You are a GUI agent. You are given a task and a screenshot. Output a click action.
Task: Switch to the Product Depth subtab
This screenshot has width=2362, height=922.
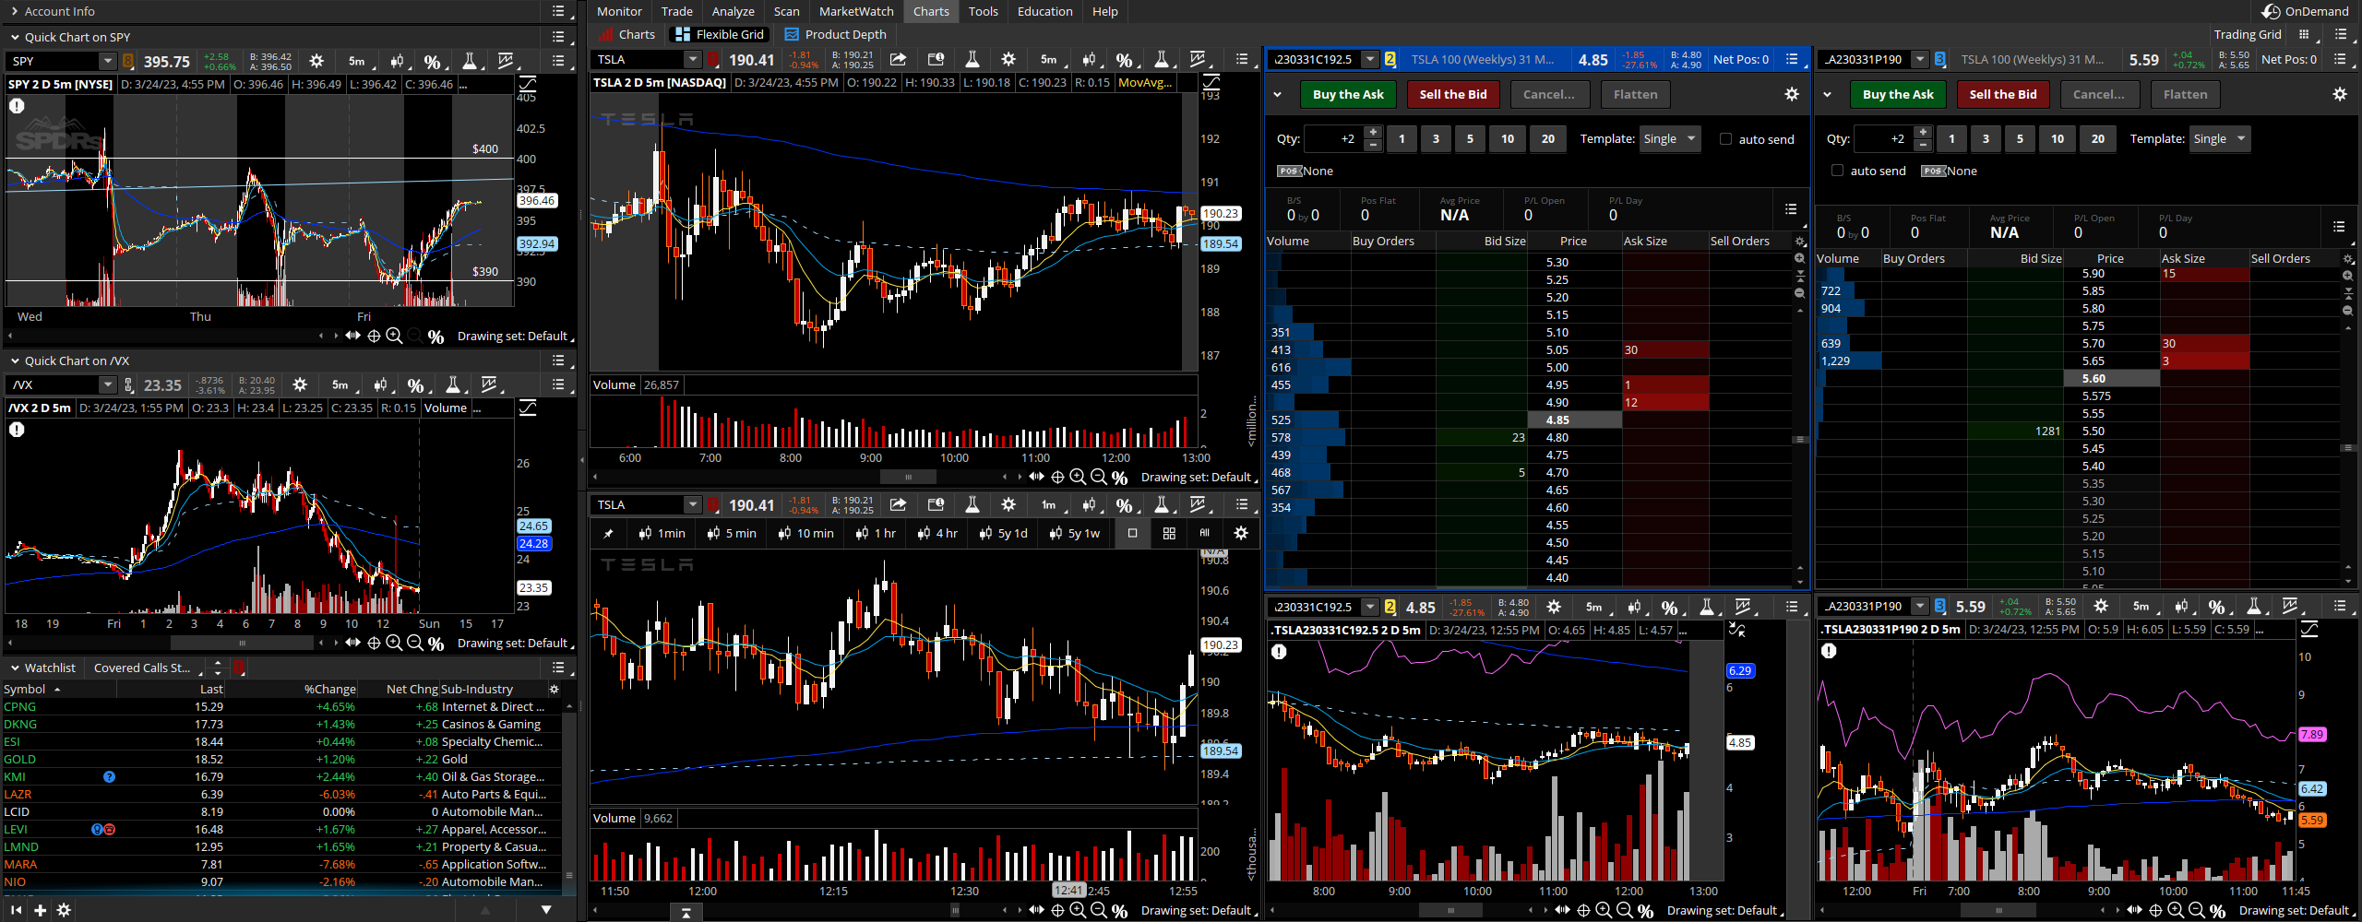836,34
